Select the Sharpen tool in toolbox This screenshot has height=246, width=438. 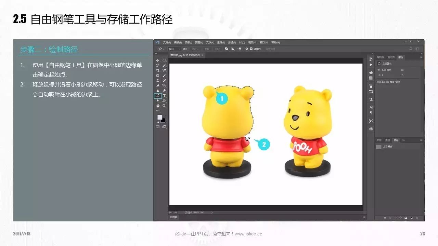coord(158,90)
